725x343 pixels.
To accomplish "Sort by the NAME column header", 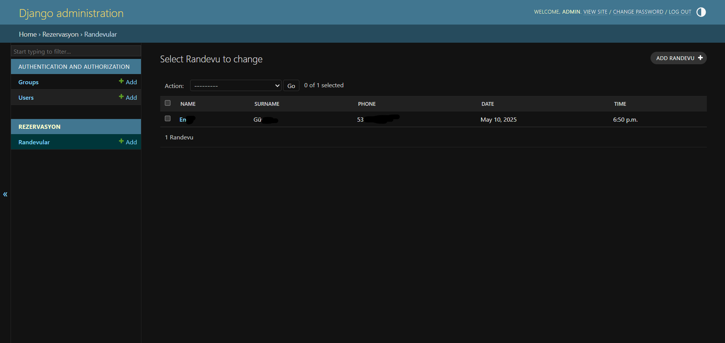I will [x=188, y=104].
